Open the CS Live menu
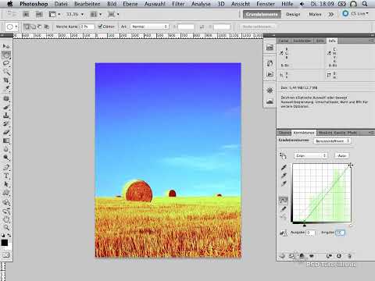This screenshot has width=375, height=281. 355,13
